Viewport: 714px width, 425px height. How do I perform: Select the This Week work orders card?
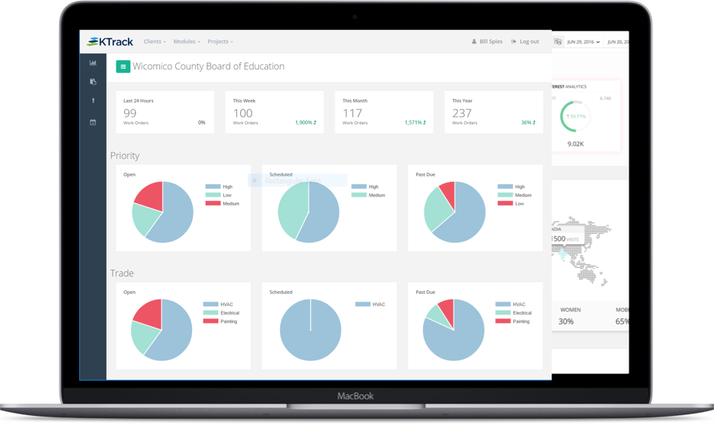[x=274, y=112]
